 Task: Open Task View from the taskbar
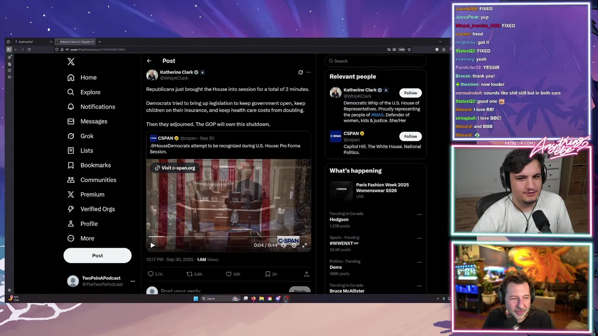click(x=245, y=299)
